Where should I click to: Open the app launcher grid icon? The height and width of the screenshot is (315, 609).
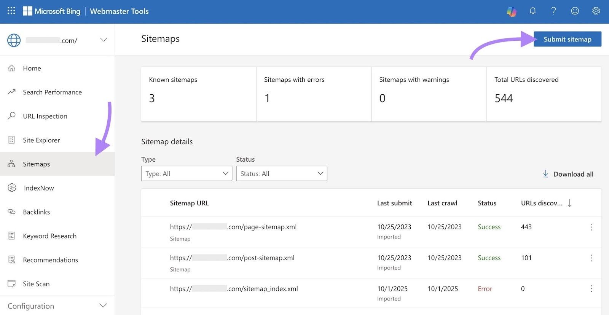(x=11, y=11)
